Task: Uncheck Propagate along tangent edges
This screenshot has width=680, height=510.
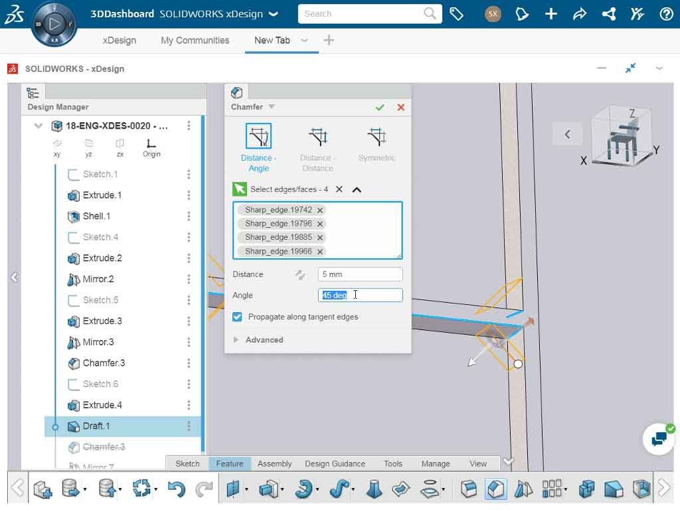Action: point(237,317)
